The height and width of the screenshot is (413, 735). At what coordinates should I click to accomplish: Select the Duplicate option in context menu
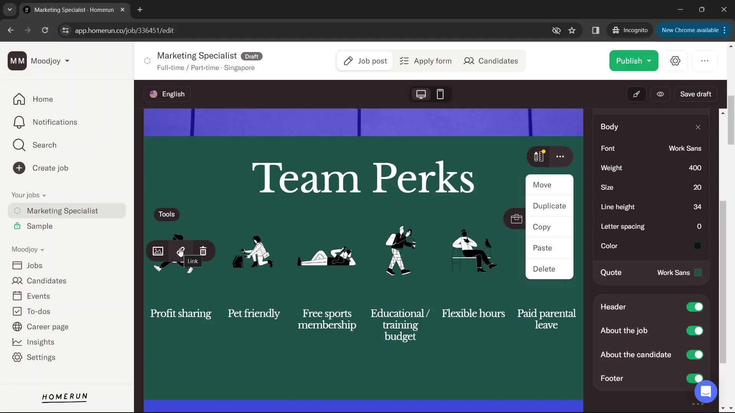(x=550, y=205)
